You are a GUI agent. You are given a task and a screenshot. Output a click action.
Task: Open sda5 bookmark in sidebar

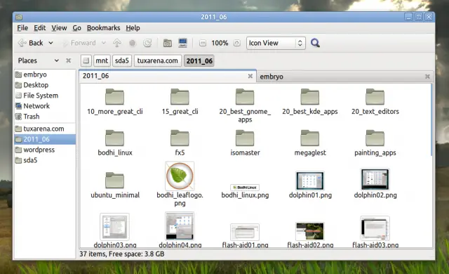pyautogui.click(x=45, y=160)
